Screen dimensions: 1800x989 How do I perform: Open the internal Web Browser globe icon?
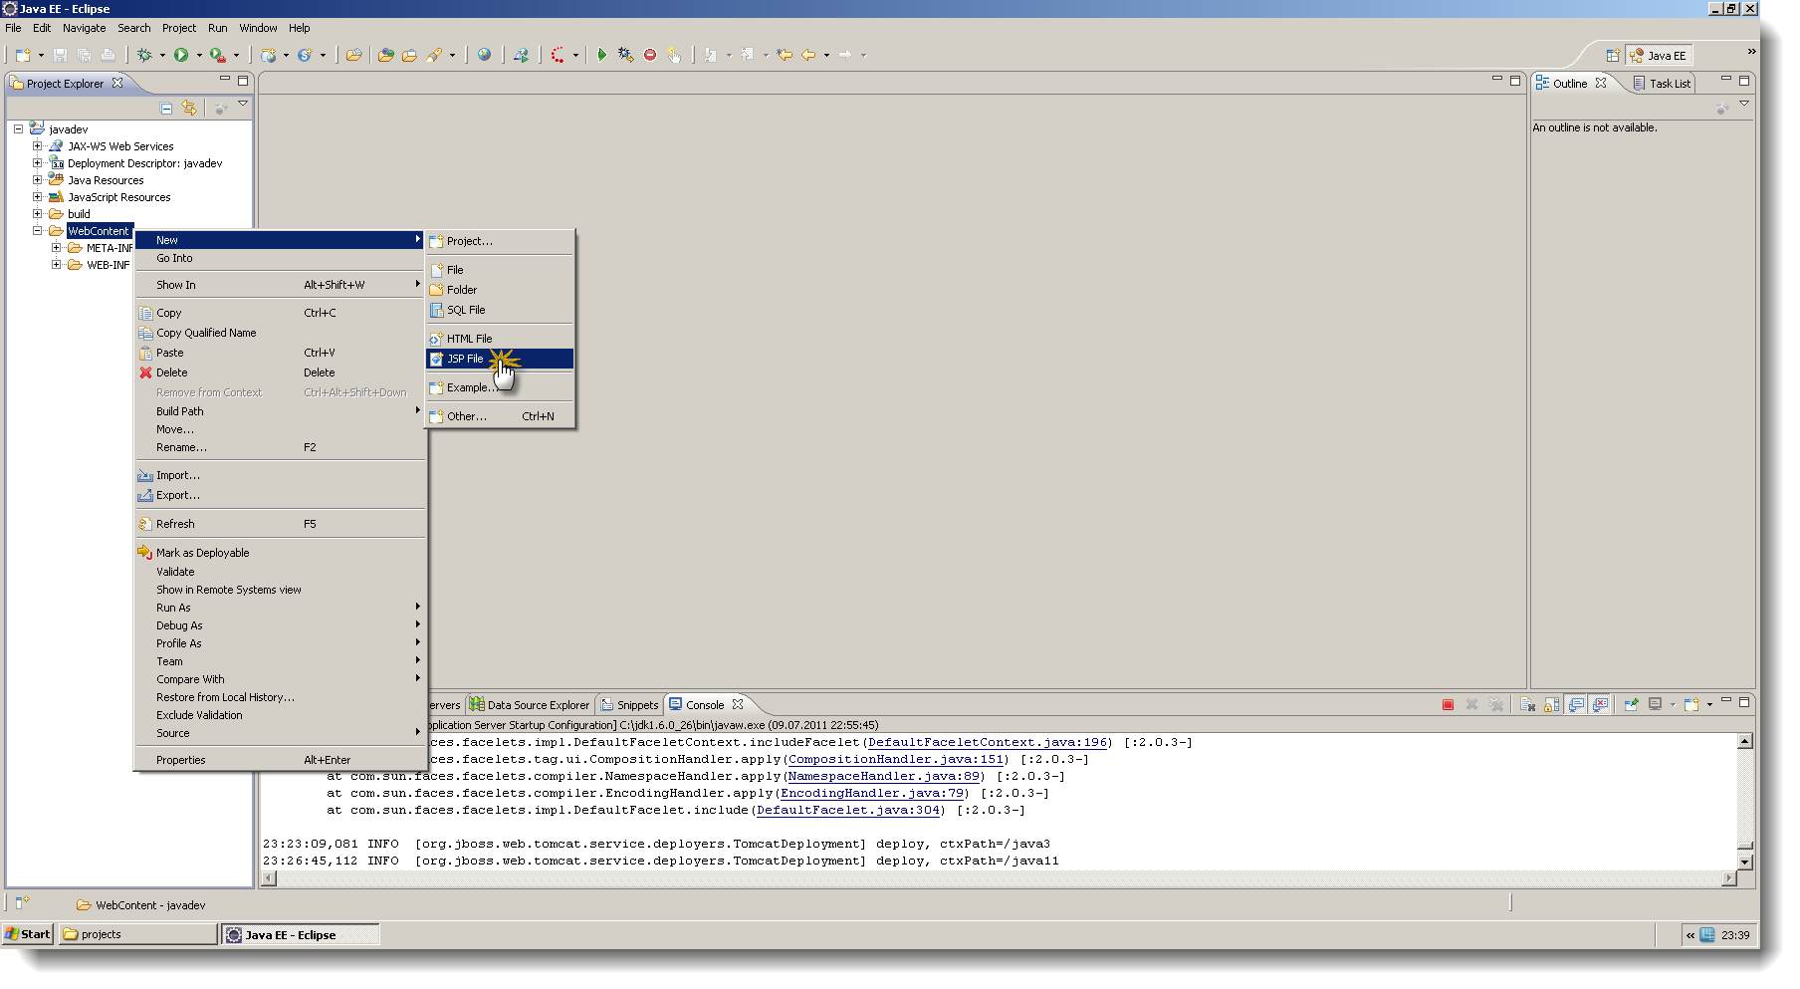(x=487, y=55)
